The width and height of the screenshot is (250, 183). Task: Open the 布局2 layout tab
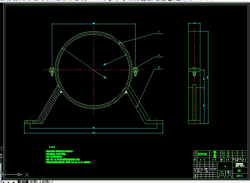point(46,182)
